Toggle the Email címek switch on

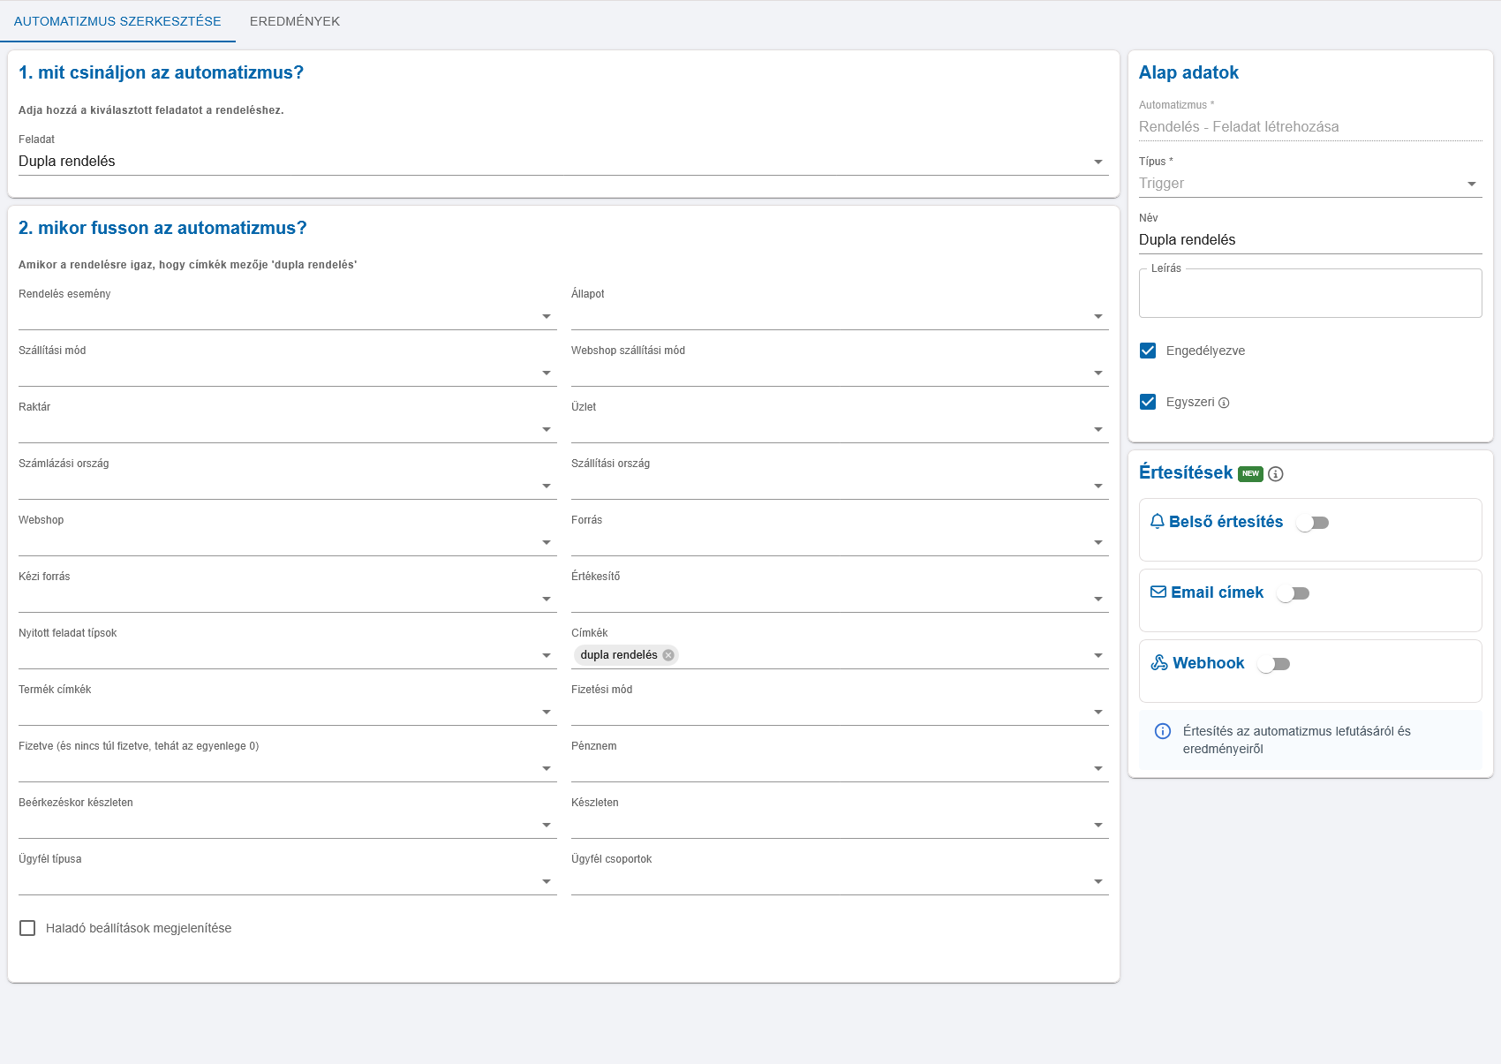tap(1293, 593)
